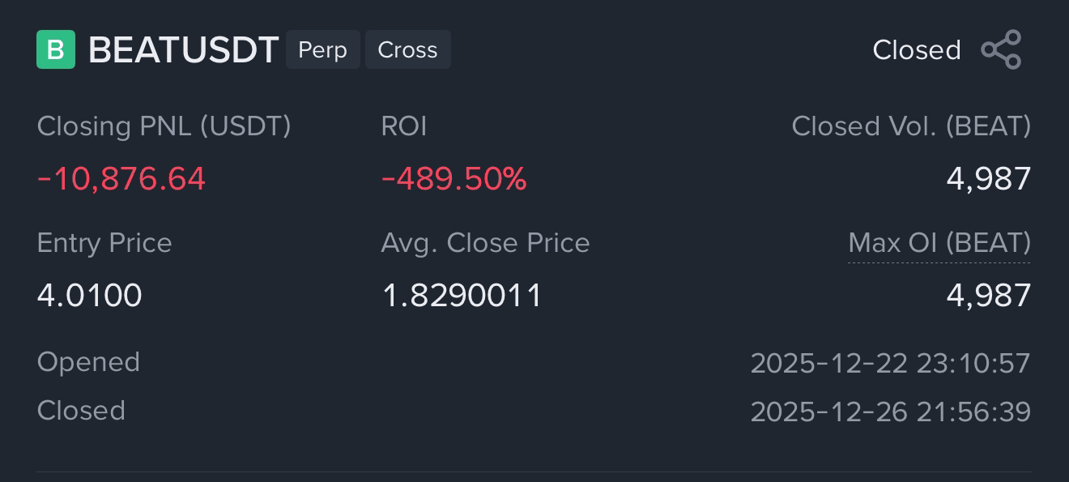The height and width of the screenshot is (482, 1069).
Task: Tap the share icon
Action: point(1002,49)
